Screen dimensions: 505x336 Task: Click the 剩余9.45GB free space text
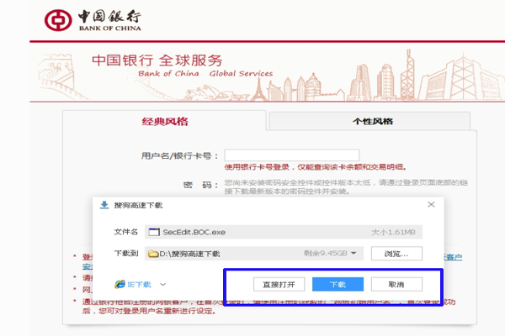(x=325, y=254)
